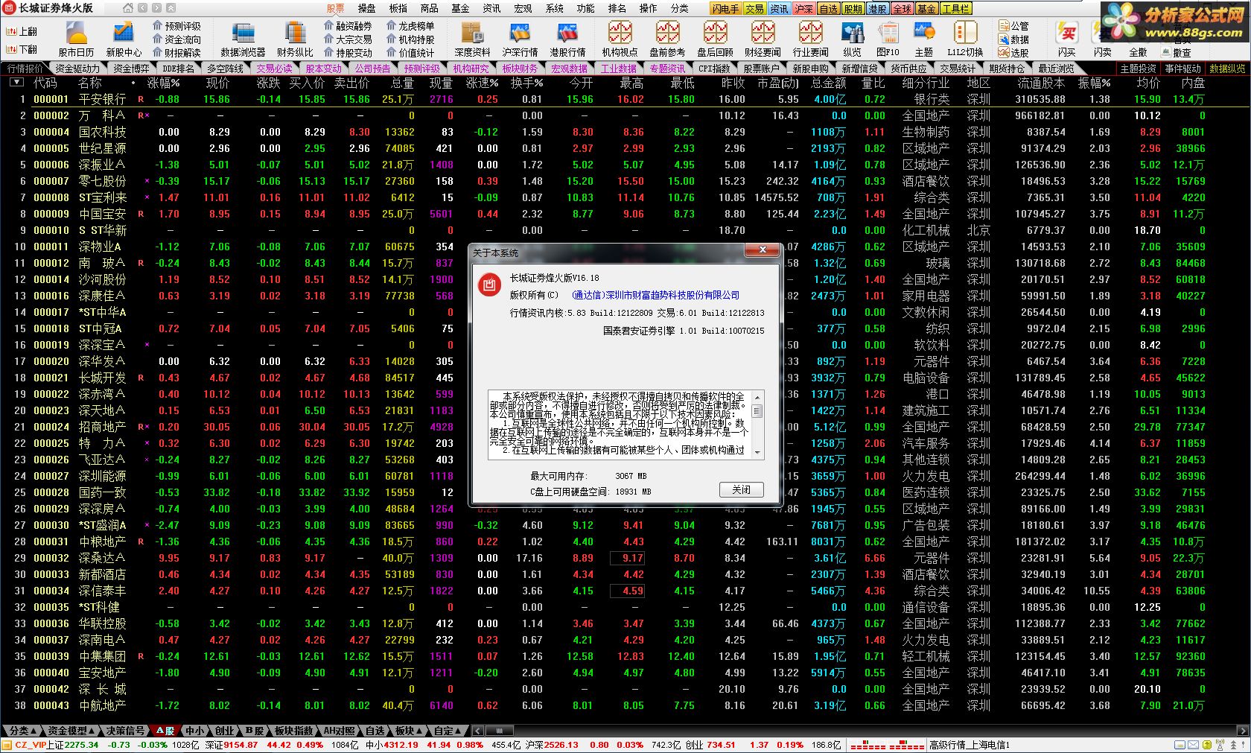Expand the 创业▲ bottom tab
Screen dimensions: 1251x753
pyautogui.click(x=225, y=731)
